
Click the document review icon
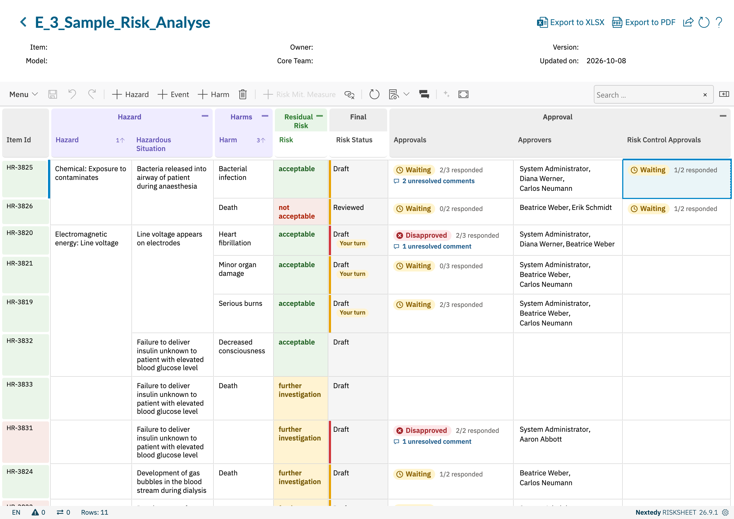393,94
